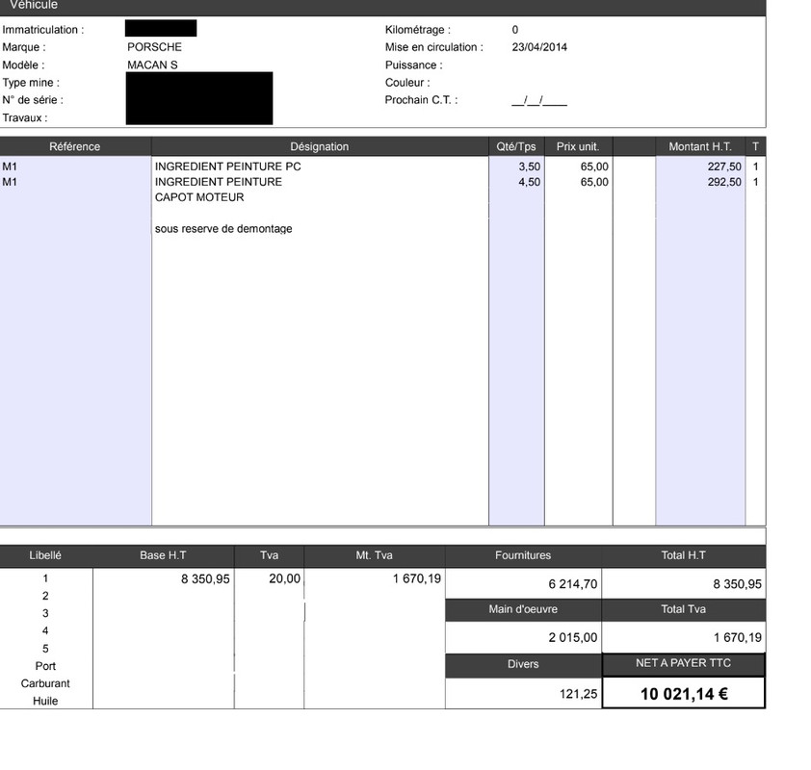Click the Tva rate 20,00
Viewport: 811px width, 770px height.
point(284,578)
